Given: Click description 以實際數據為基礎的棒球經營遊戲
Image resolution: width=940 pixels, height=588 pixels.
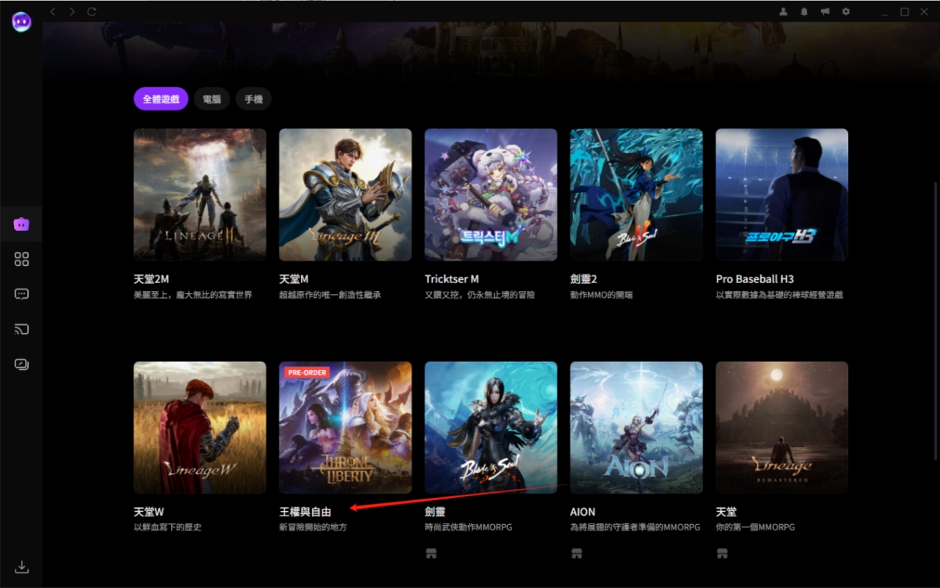Looking at the screenshot, I should (x=780, y=295).
